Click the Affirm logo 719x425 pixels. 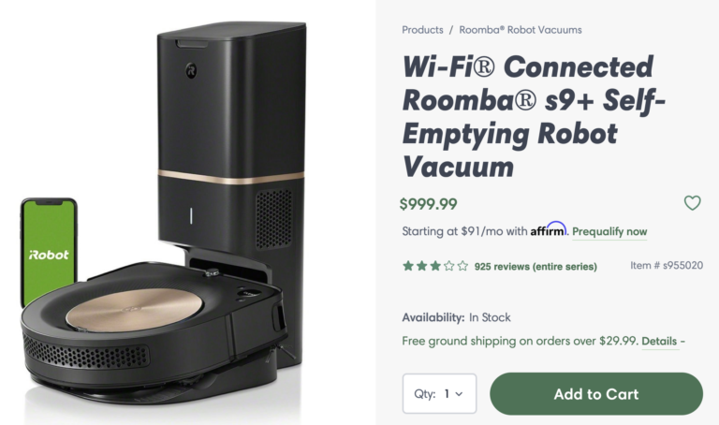[548, 230]
